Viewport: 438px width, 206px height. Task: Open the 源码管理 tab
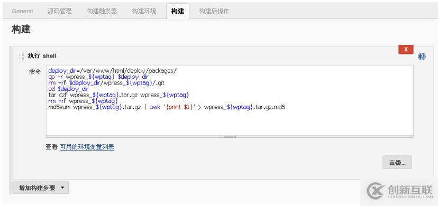click(59, 12)
